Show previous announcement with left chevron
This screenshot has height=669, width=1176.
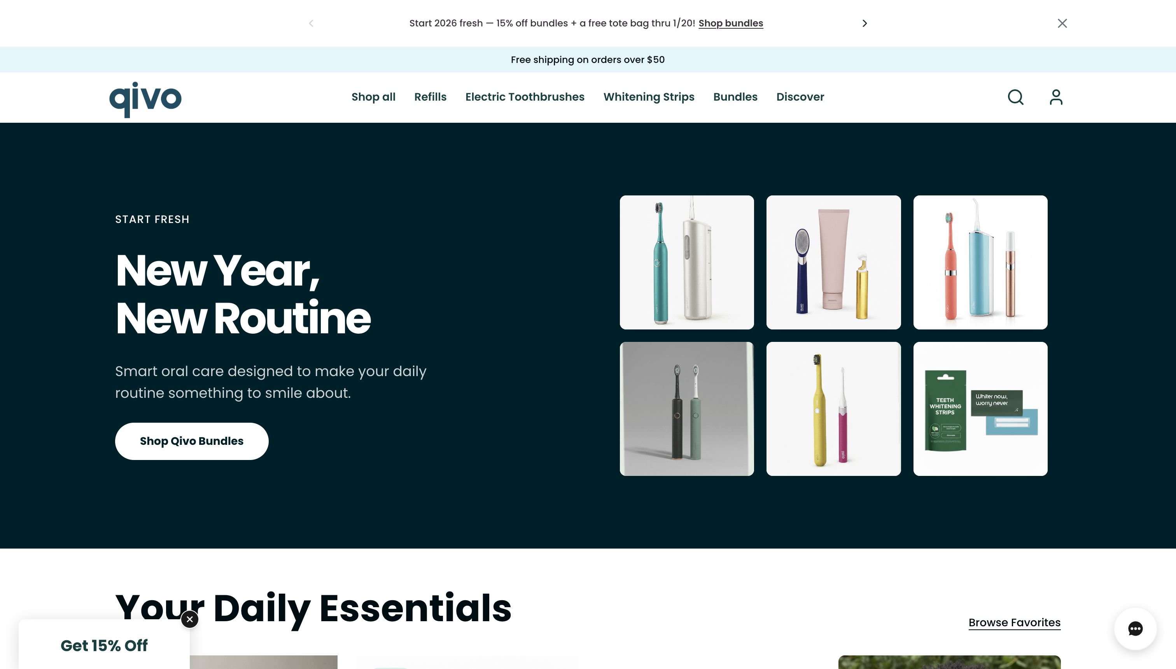tap(311, 23)
